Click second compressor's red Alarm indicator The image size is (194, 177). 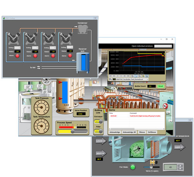click(35, 56)
